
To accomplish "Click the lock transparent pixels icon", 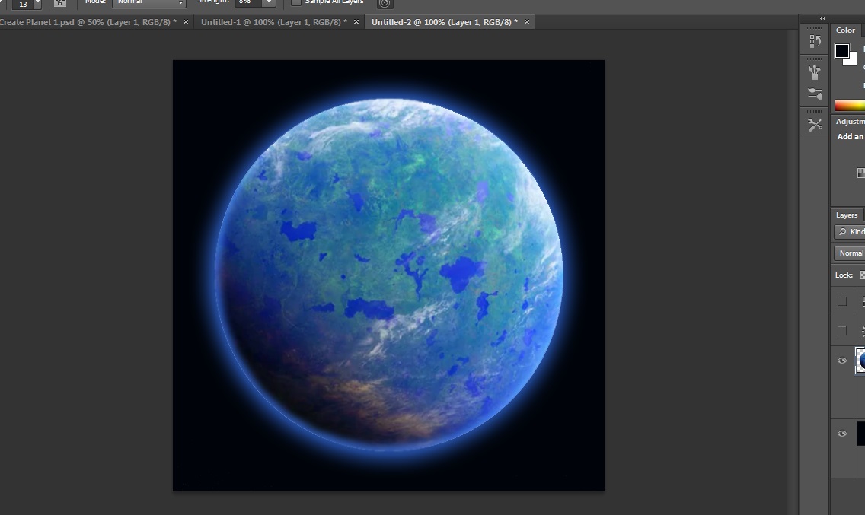I will pos(862,275).
